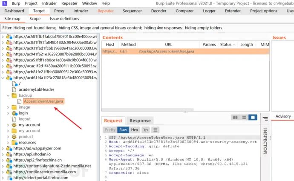Expand the resources folder
This screenshot has height=181, width=294.
[8, 143]
